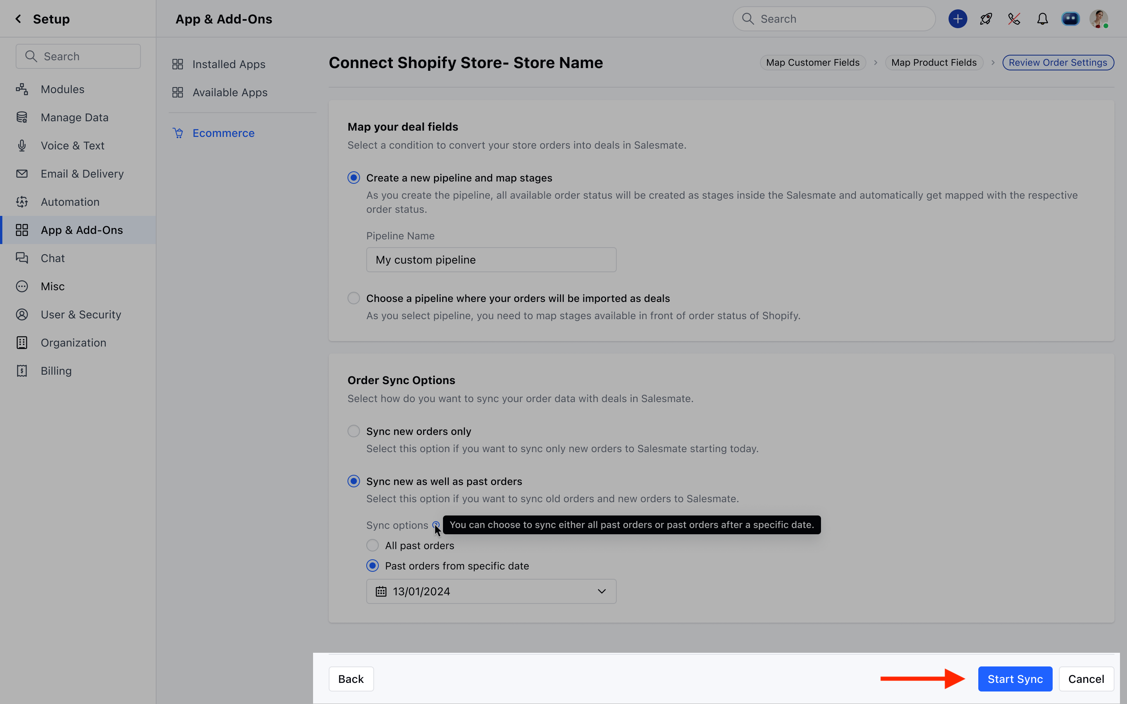Click the Manage Data database icon
The width and height of the screenshot is (1127, 704).
point(22,117)
